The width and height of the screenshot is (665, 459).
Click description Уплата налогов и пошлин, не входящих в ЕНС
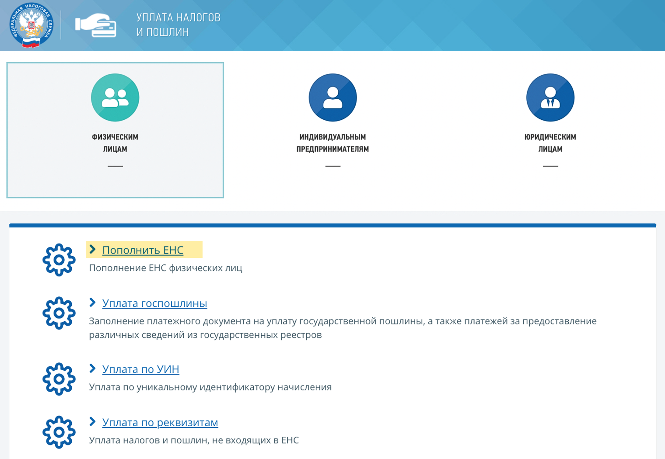(x=194, y=440)
